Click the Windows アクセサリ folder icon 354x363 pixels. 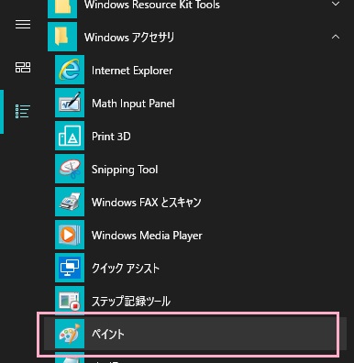pyautogui.click(x=62, y=37)
